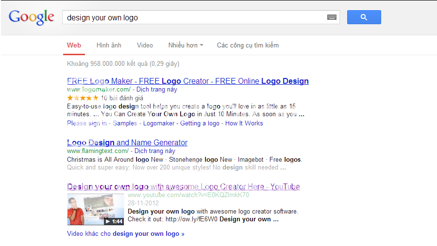Image resolution: width=437 pixels, height=246 pixels.
Task: Click the 28-11-2012 date text
Action: [x=143, y=203]
